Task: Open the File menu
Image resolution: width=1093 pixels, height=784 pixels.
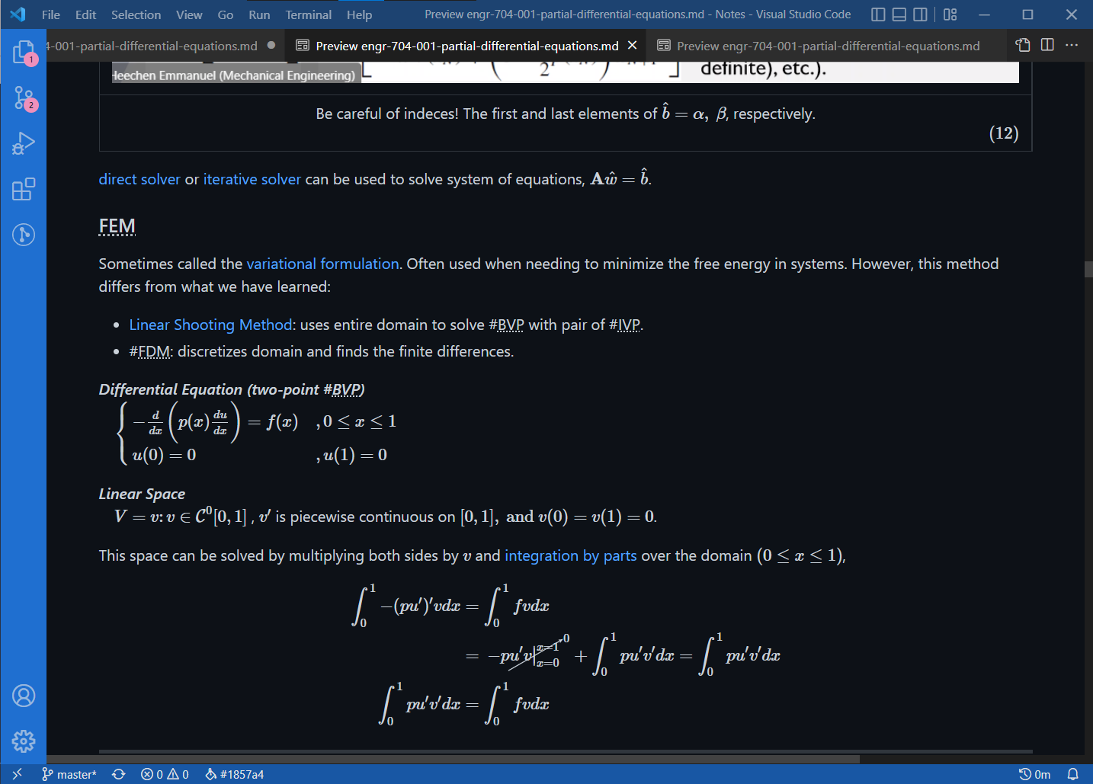Action: coord(51,14)
